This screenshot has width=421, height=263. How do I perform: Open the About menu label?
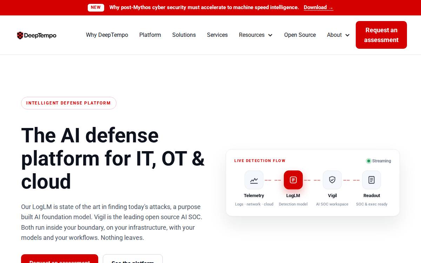(334, 35)
